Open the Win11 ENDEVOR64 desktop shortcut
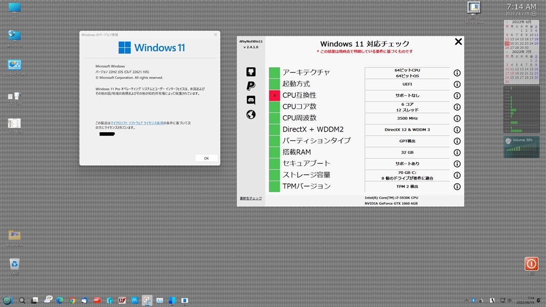Image resolution: width=546 pixels, height=307 pixels. pos(474,13)
